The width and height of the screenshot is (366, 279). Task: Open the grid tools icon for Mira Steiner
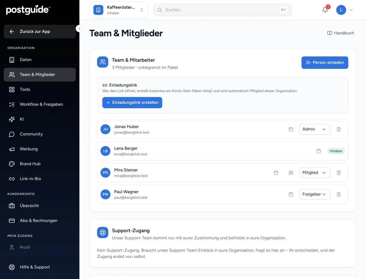(291, 173)
